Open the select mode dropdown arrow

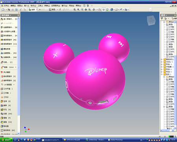(37, 9)
